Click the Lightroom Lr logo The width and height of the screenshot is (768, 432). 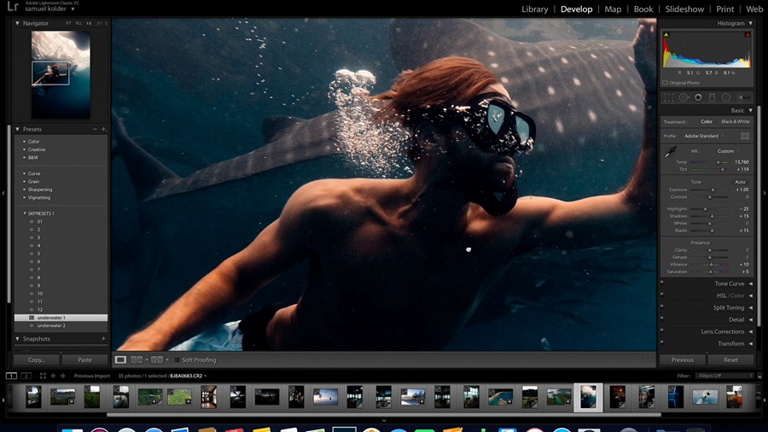coord(13,6)
